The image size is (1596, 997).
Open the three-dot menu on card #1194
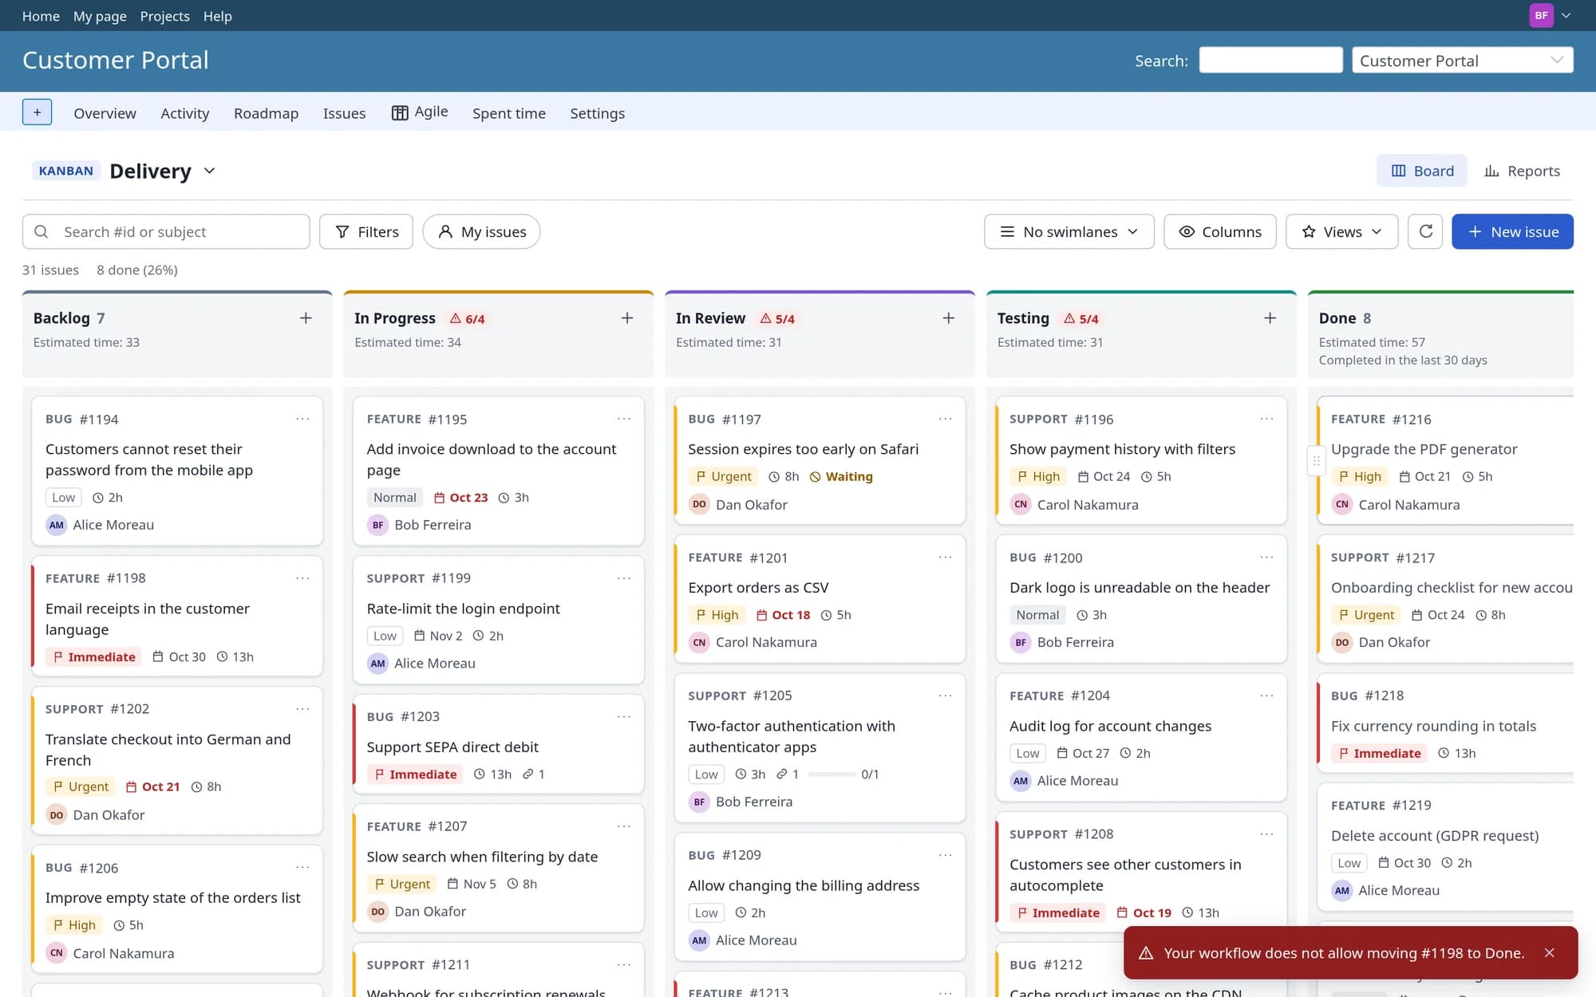tap(302, 419)
